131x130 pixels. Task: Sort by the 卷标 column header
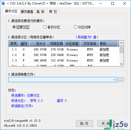tap(108, 44)
